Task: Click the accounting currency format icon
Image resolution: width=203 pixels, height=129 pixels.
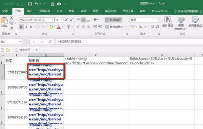Action: [x=132, y=27]
